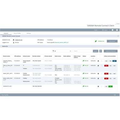
Task: Open the SINEMA RC URL link
Action: click(19, 40)
